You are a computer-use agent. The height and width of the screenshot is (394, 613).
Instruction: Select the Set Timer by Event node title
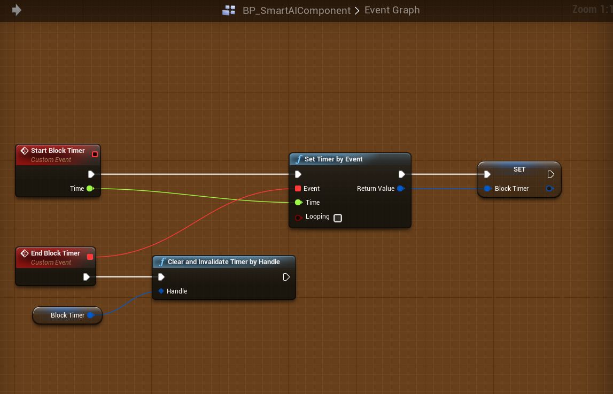(x=333, y=159)
